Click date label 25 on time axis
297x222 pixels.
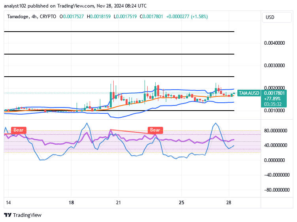[x=181, y=203]
